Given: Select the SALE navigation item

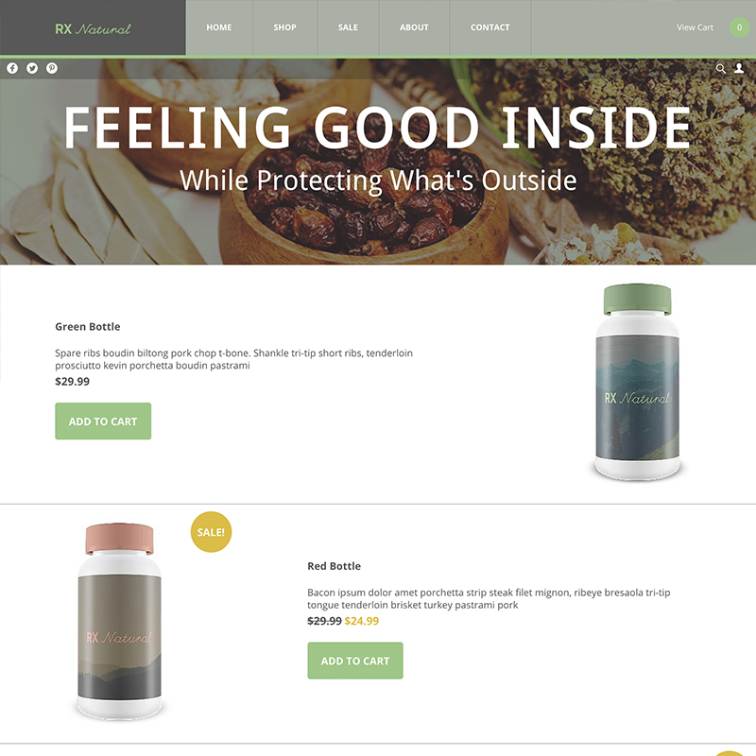Looking at the screenshot, I should tap(348, 27).
